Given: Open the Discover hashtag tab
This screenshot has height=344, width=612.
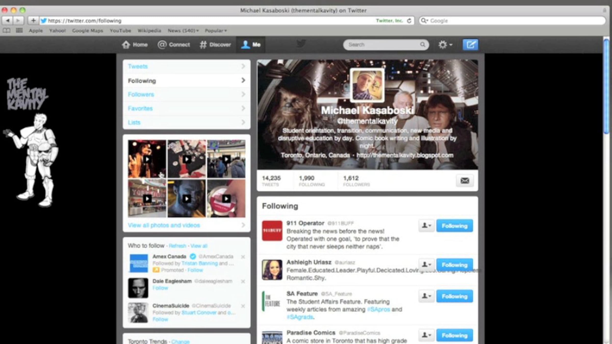Looking at the screenshot, I should [215, 45].
